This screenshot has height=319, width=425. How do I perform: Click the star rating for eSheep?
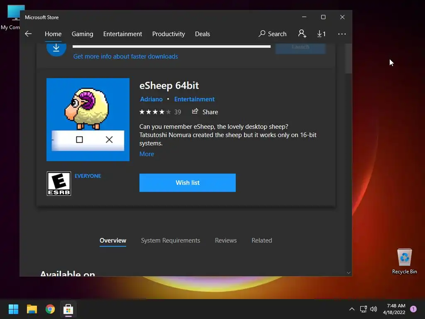coord(155,112)
